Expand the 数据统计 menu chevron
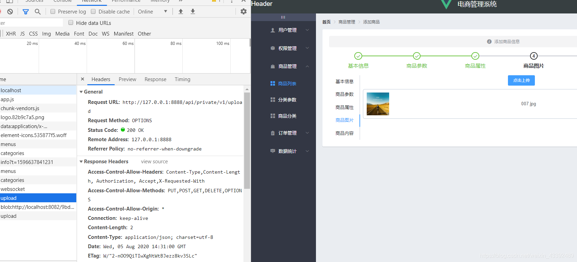This screenshot has width=577, height=262. pos(307,151)
